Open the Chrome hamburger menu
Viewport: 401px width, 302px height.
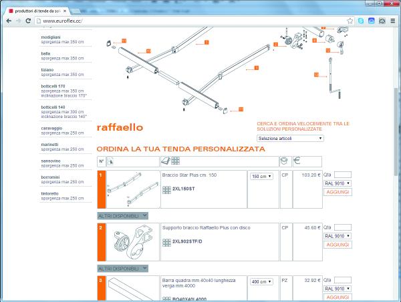tap(393, 21)
